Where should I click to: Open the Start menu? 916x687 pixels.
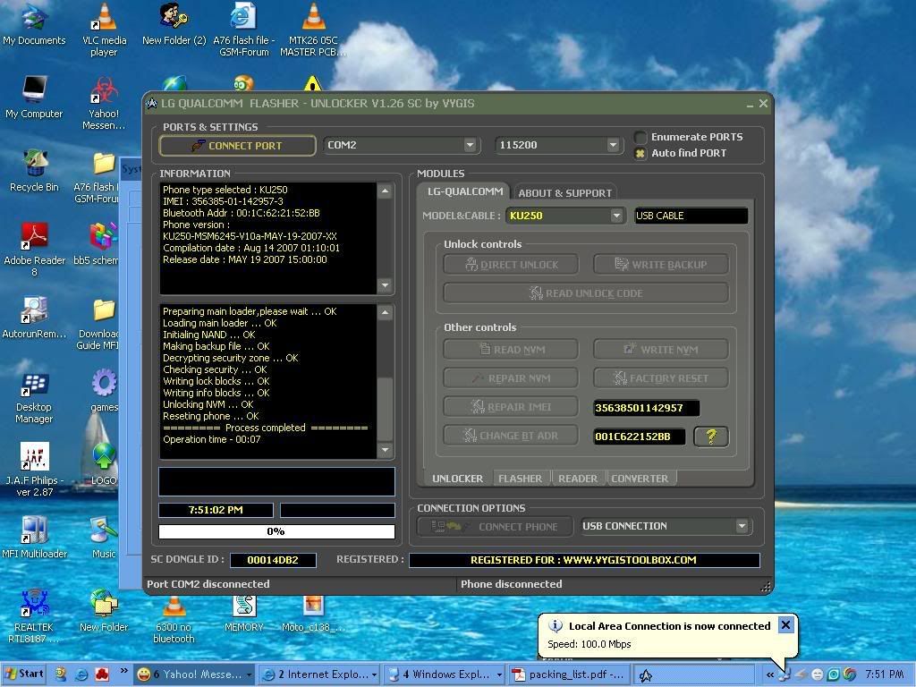tap(24, 674)
